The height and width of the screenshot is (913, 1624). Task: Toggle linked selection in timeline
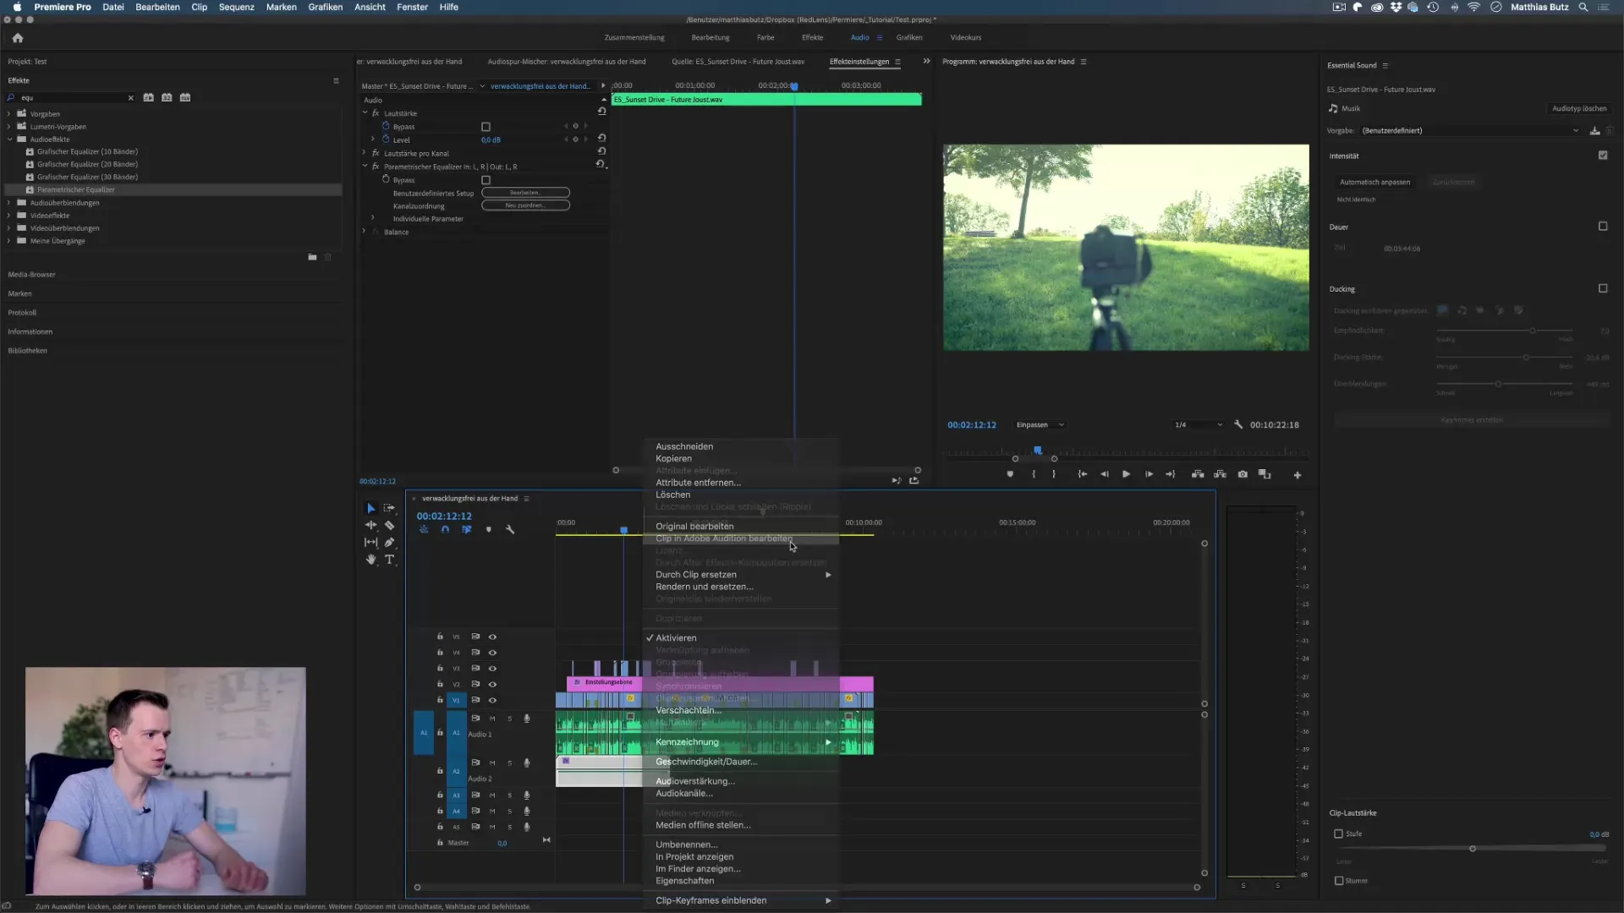tap(467, 529)
